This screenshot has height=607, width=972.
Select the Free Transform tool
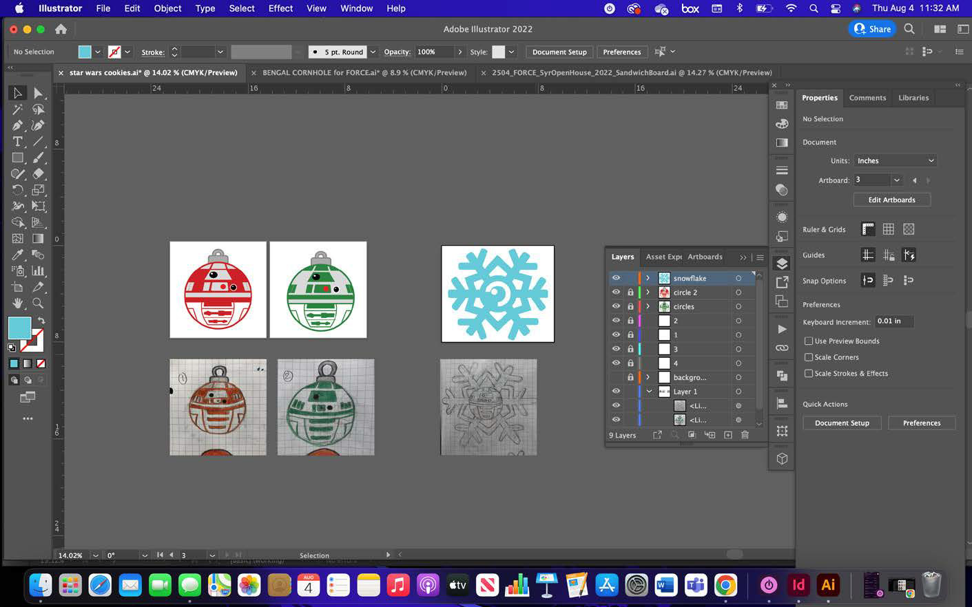(39, 206)
